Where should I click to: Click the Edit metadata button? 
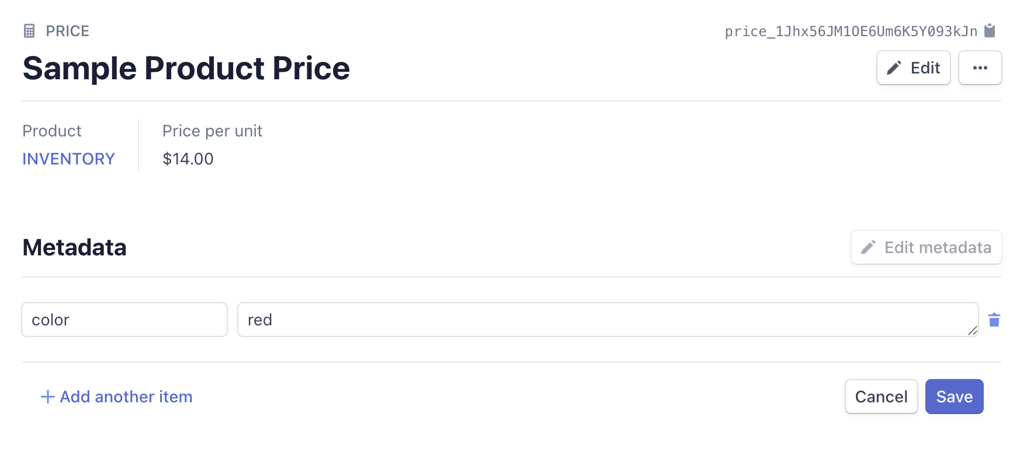pos(927,247)
